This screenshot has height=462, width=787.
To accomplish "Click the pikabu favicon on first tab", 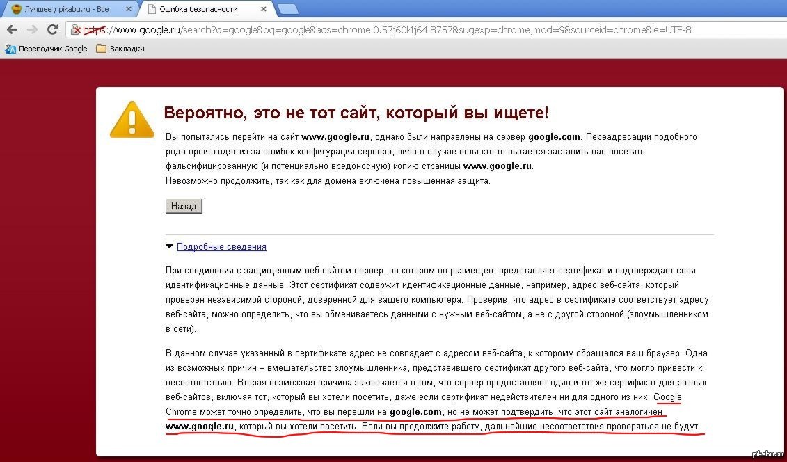I will point(16,9).
